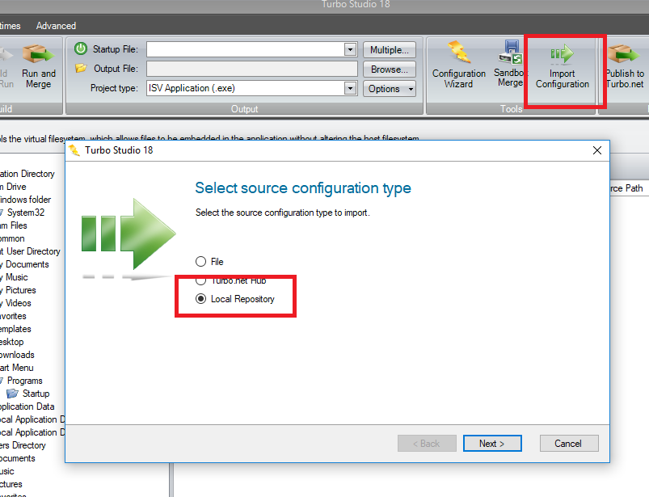
Task: Click the Startup folder icon in the tree
Action: (12, 393)
